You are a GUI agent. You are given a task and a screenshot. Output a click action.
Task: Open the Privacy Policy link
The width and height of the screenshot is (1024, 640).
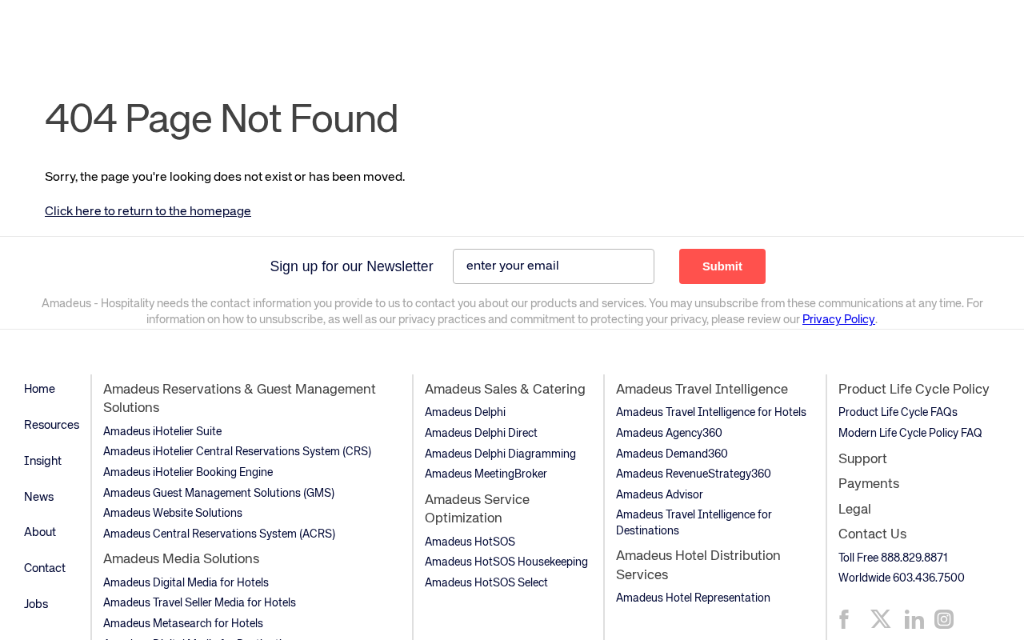coord(838,319)
